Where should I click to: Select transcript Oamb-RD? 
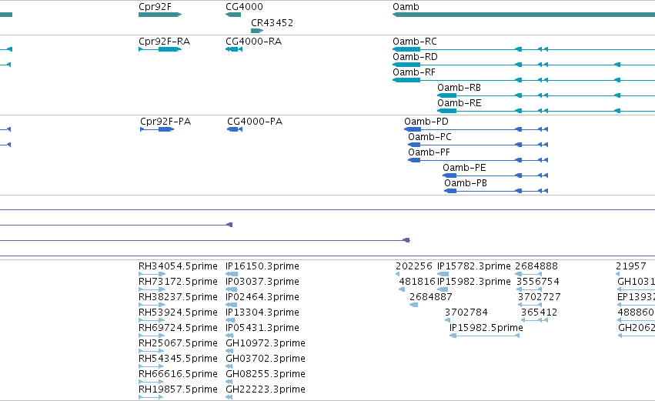coord(524,65)
